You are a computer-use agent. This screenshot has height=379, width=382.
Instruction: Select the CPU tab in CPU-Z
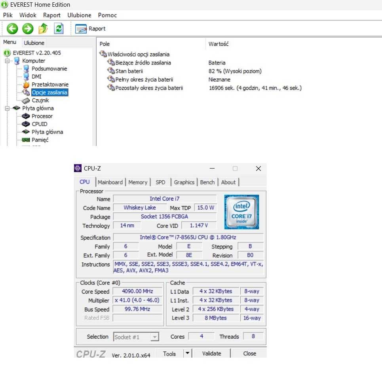click(85, 182)
